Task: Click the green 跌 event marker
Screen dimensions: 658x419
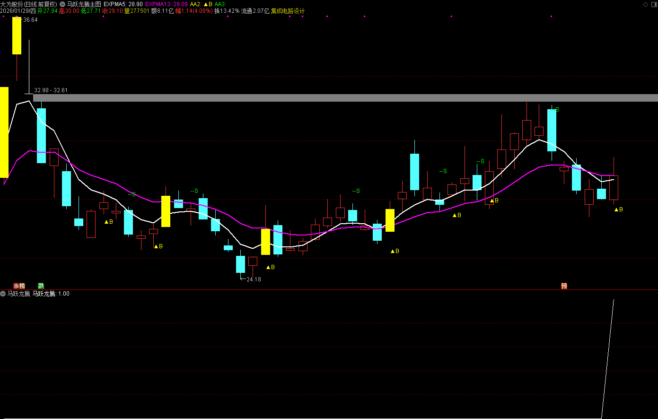Action: (x=41, y=286)
